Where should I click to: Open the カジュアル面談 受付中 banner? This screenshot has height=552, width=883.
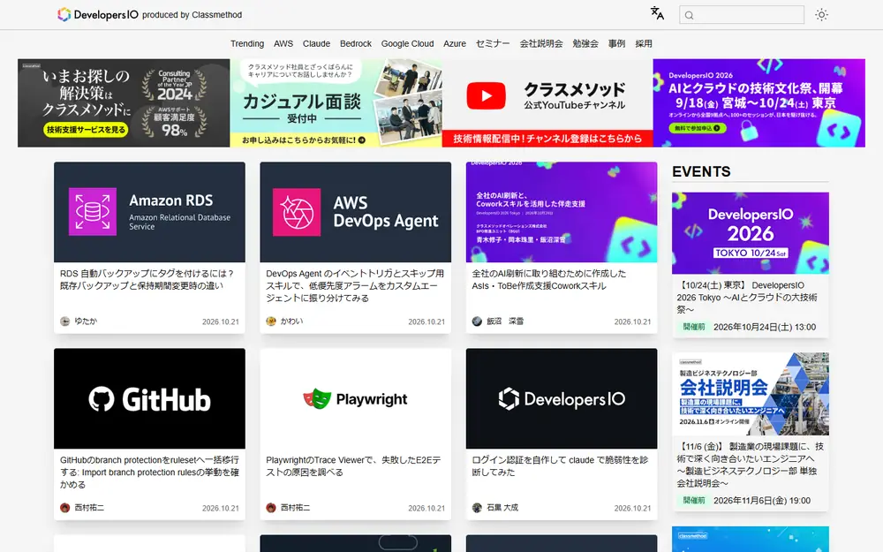[x=336, y=103]
